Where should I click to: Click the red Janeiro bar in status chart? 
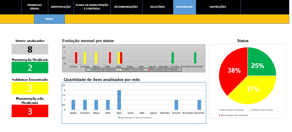[76, 58]
